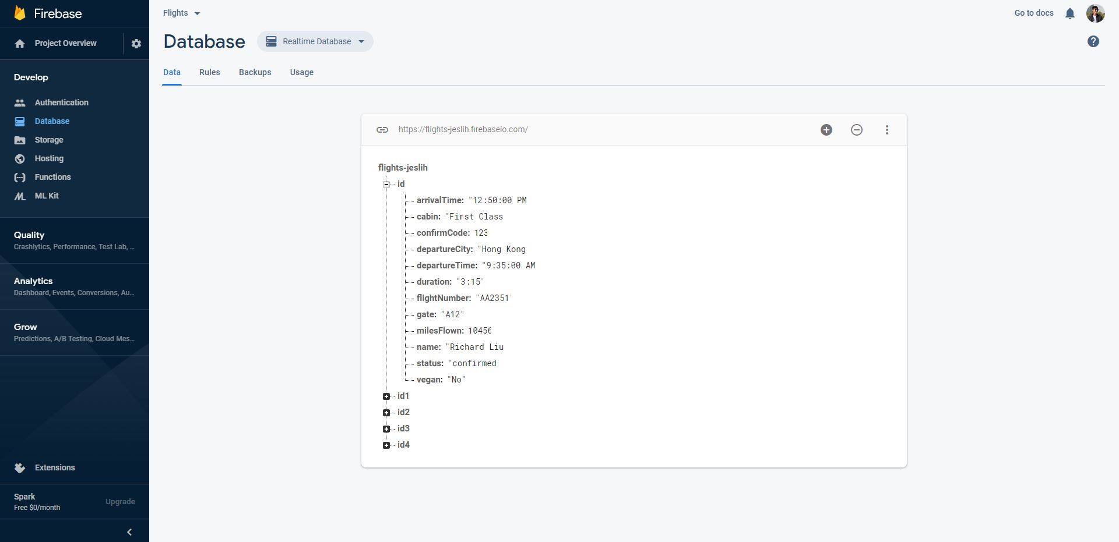This screenshot has height=542, width=1119.
Task: Select the flights-jeslih root node
Action: (x=403, y=168)
